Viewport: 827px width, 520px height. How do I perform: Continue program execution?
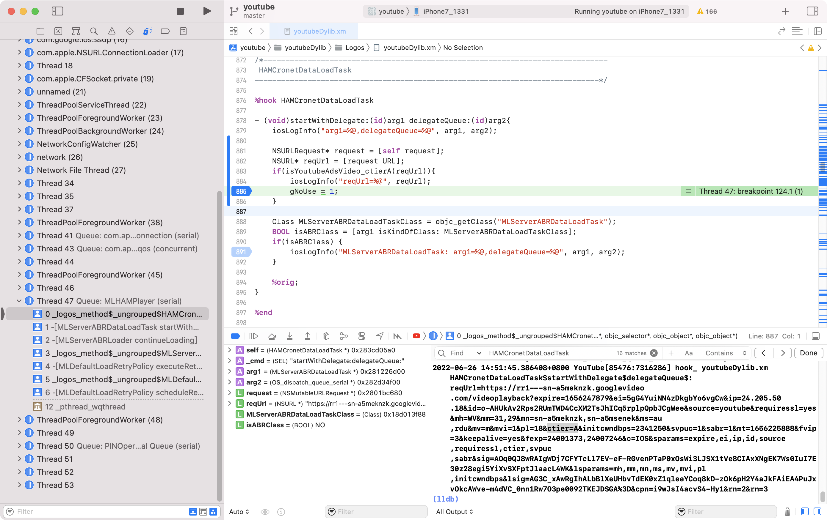coord(253,336)
